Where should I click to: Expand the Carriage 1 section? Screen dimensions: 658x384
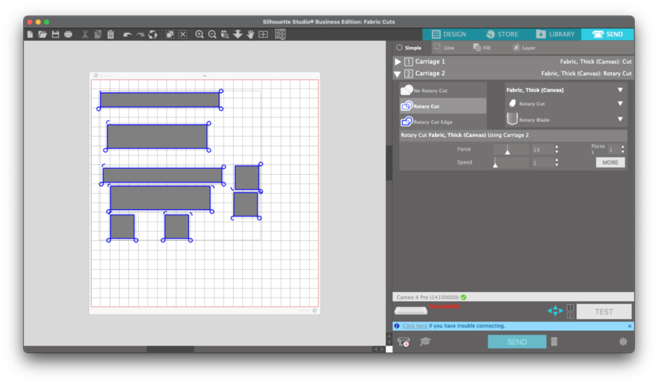(x=398, y=61)
